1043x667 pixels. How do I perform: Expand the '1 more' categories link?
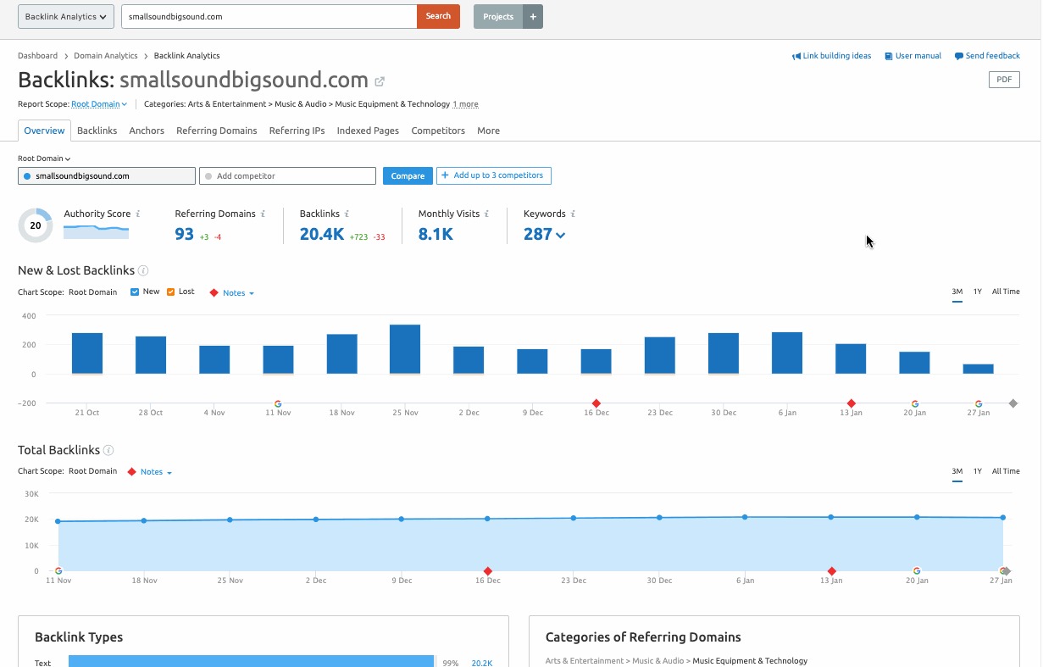[x=465, y=104]
